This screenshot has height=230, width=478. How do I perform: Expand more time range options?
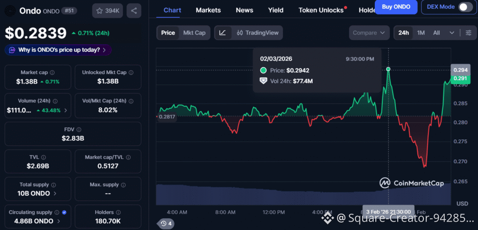click(451, 33)
